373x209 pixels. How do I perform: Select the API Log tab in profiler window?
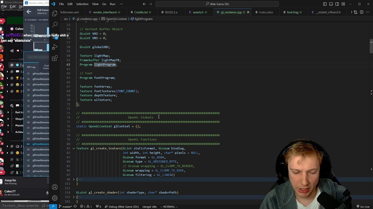coord(31,67)
